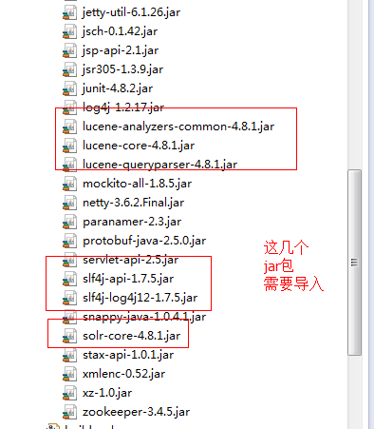This screenshot has width=374, height=429.
Task: Select lucene-queryparser-4.8.1.jar name
Action: pyautogui.click(x=159, y=165)
